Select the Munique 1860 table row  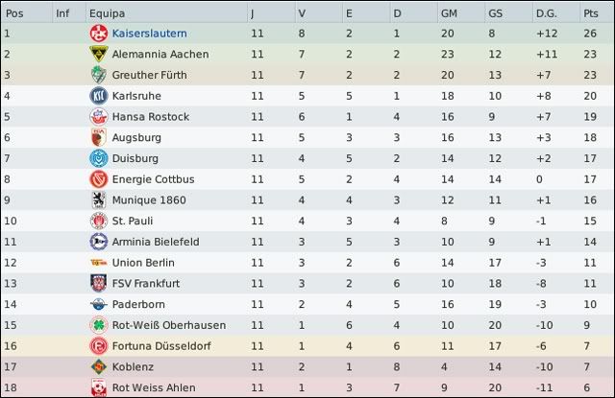(307, 200)
